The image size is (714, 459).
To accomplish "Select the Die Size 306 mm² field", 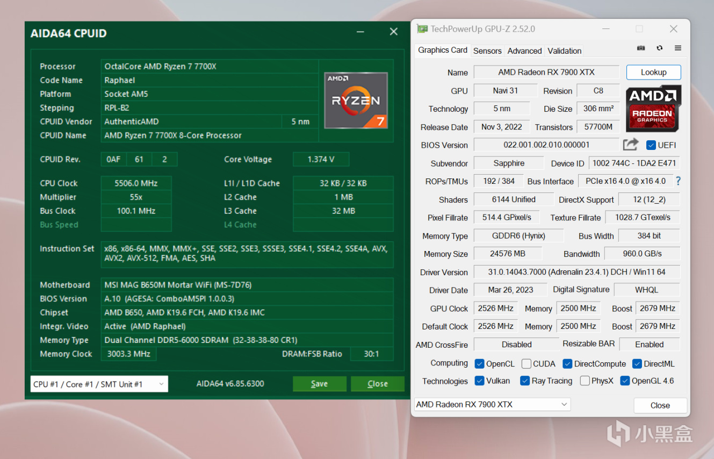I will 598,109.
